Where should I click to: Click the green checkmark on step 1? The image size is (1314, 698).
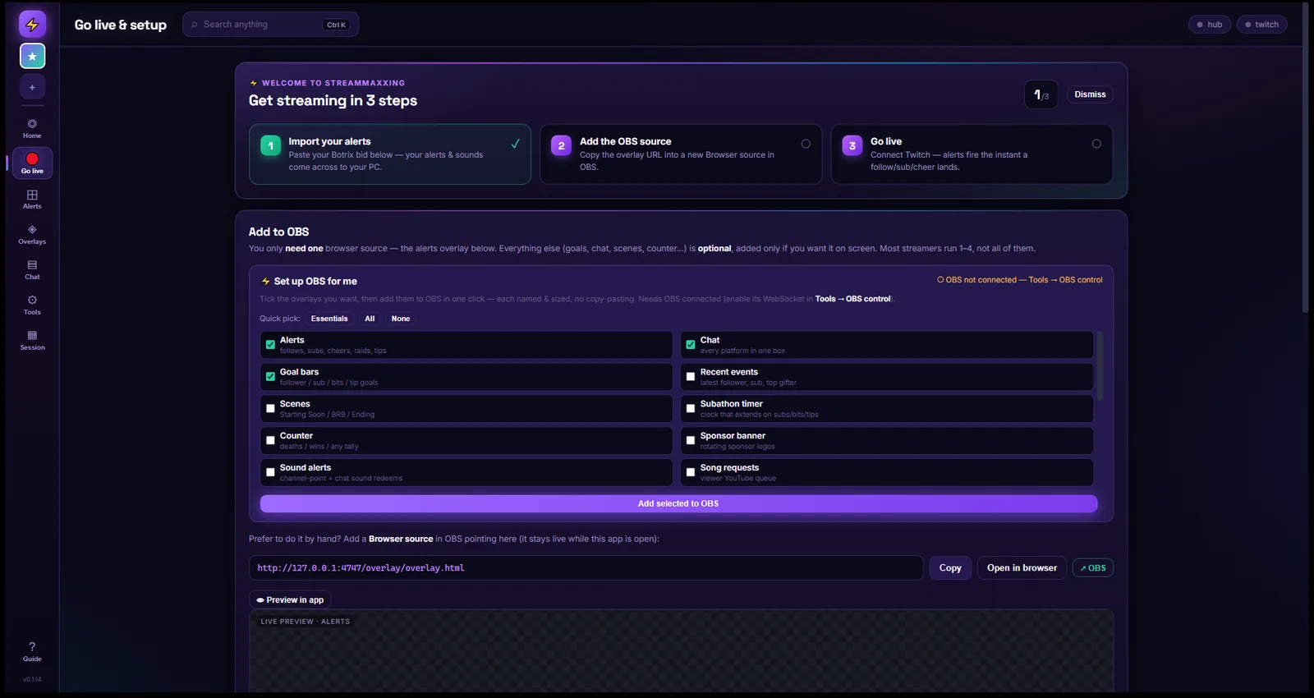coord(515,144)
